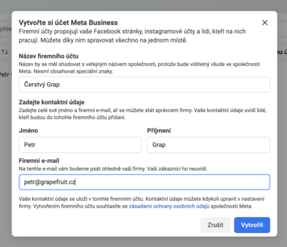Click the Název firemního účtu label
This screenshot has height=247, width=287.
coord(49,56)
